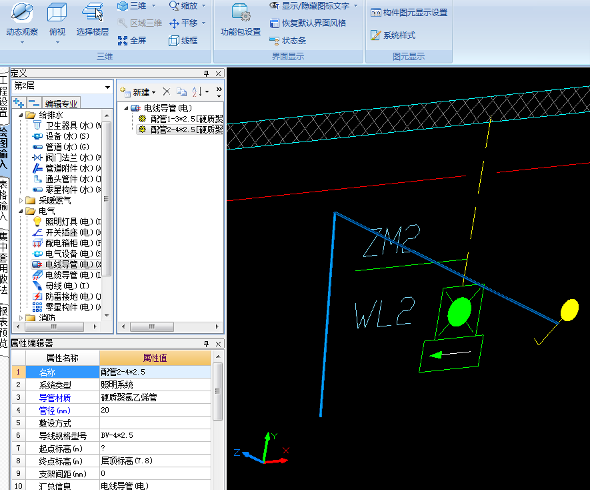Select 配电箱柜(电) tree item
Viewport: 590px width, 490px height.
67,243
